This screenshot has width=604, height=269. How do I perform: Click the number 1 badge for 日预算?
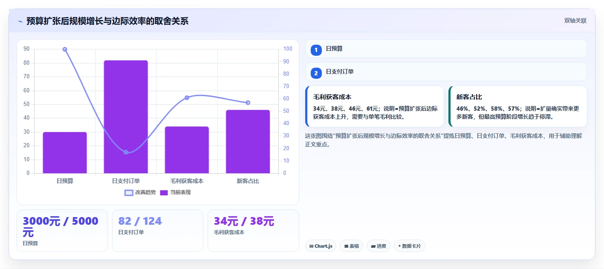click(x=316, y=50)
